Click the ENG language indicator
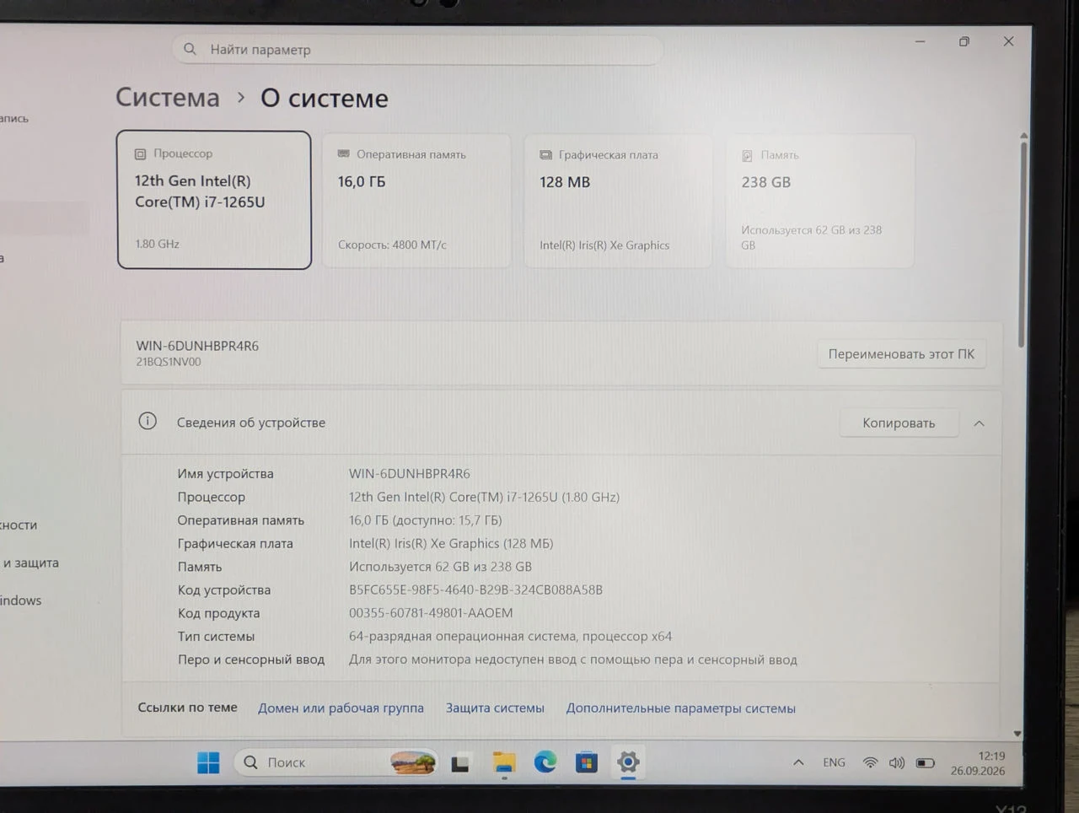The image size is (1079, 813). point(834,762)
